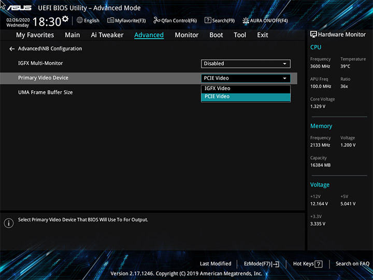This screenshot has height=280, width=373.
Task: Click the EzMode exit arrow icon
Action: (276, 264)
